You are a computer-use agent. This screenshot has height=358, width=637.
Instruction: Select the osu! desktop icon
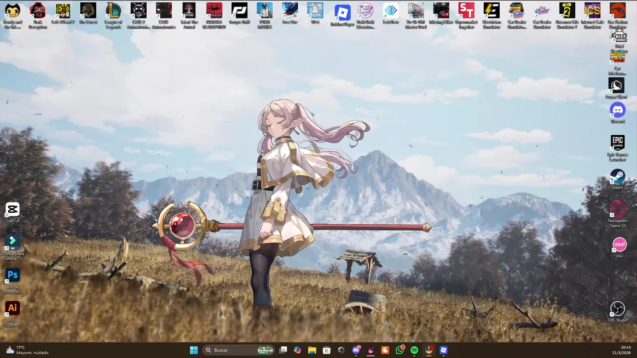point(620,248)
